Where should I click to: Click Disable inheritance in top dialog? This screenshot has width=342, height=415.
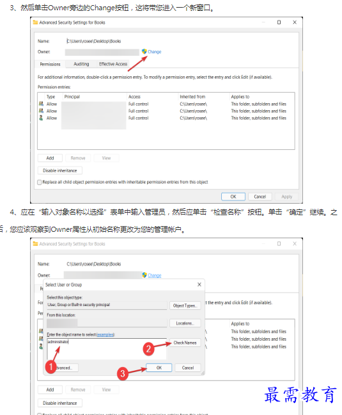[59, 170]
